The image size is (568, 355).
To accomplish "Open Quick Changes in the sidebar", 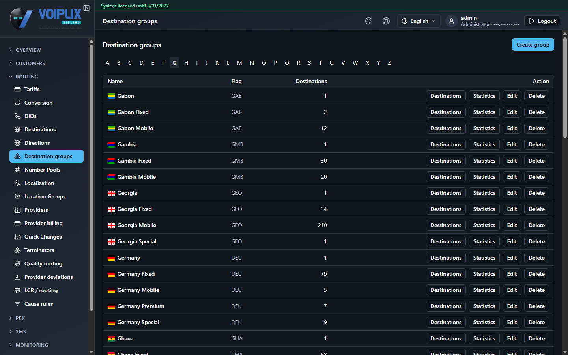I will coord(47,237).
